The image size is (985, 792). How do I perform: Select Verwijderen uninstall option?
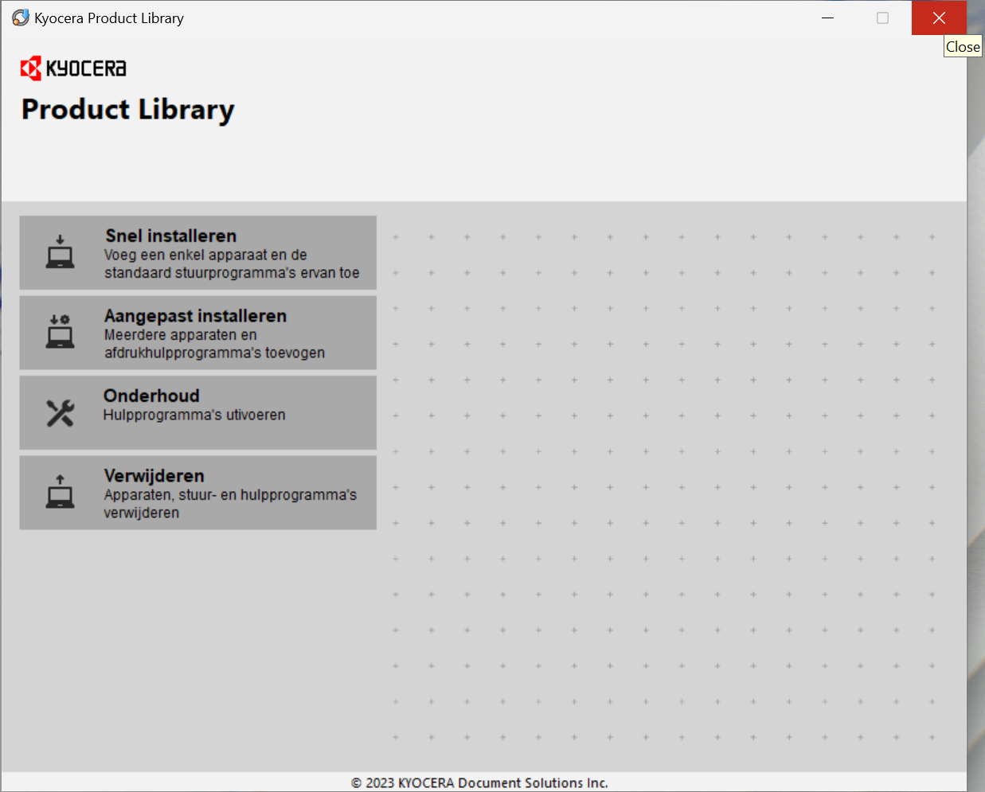[198, 493]
